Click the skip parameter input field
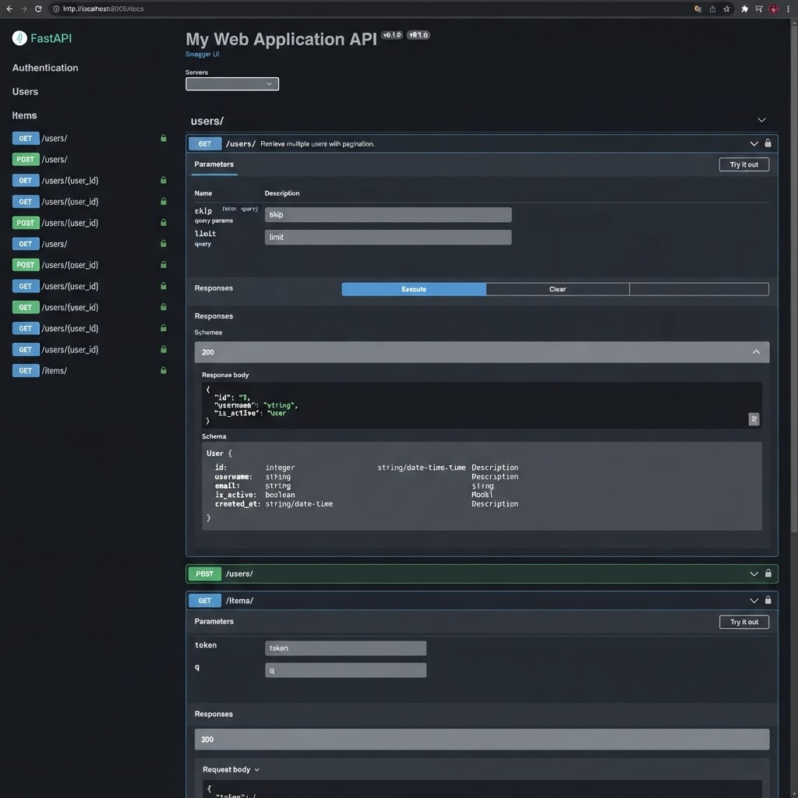 pyautogui.click(x=388, y=215)
